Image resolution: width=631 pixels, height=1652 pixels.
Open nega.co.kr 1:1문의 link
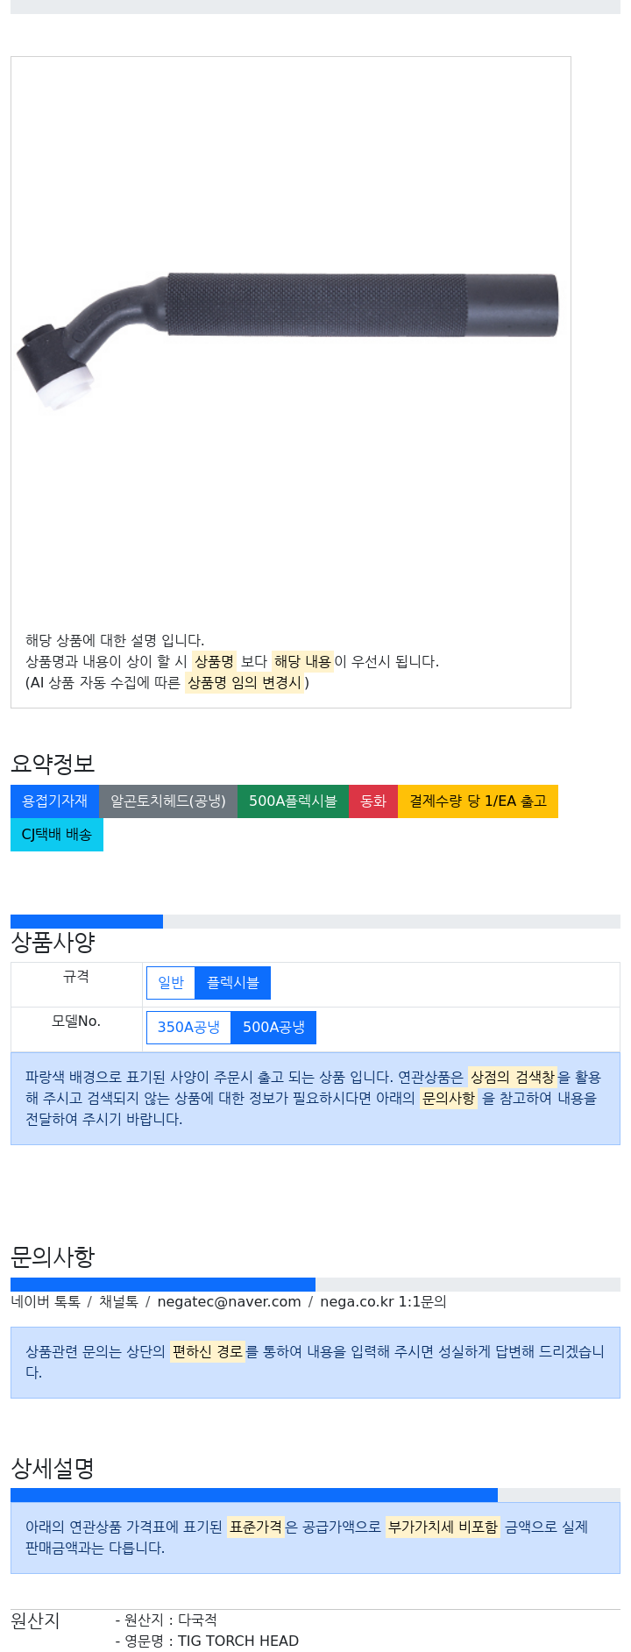point(383,1302)
